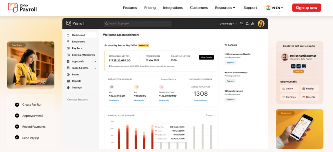Viewport: 333px width, 152px height.
Task: Click the Send Payslip check icon
Action: (x=17, y=137)
